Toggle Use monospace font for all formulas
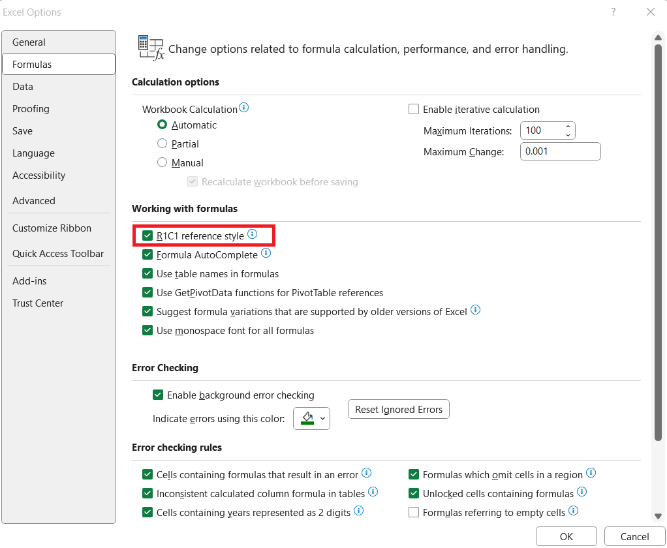 click(x=147, y=330)
